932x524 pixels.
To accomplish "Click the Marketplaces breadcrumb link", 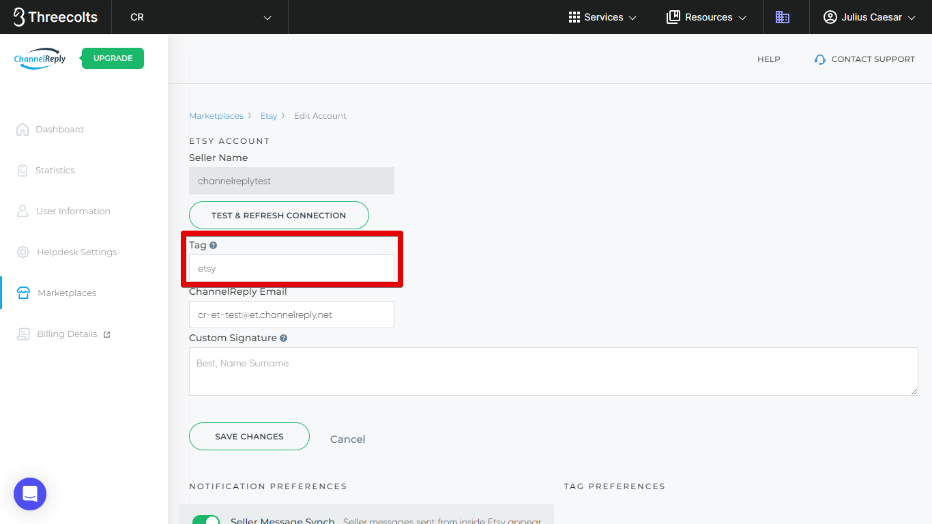I will (x=216, y=116).
